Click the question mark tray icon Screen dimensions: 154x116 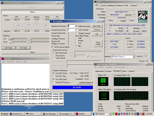click(110, 114)
